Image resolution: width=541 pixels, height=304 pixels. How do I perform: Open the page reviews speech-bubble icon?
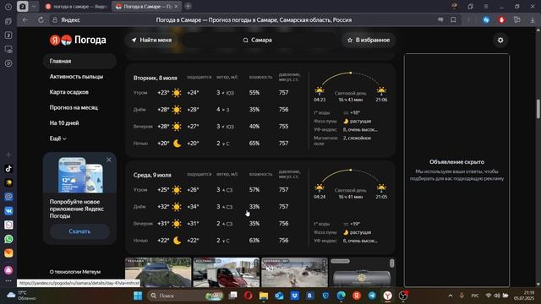click(440, 20)
